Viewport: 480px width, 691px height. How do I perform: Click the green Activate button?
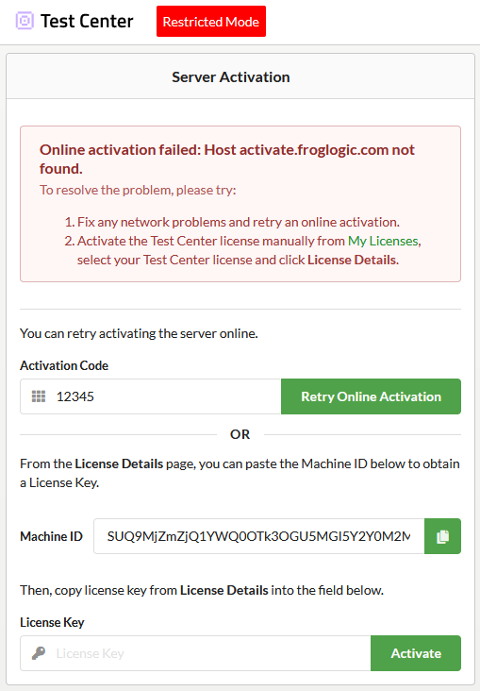coord(416,653)
